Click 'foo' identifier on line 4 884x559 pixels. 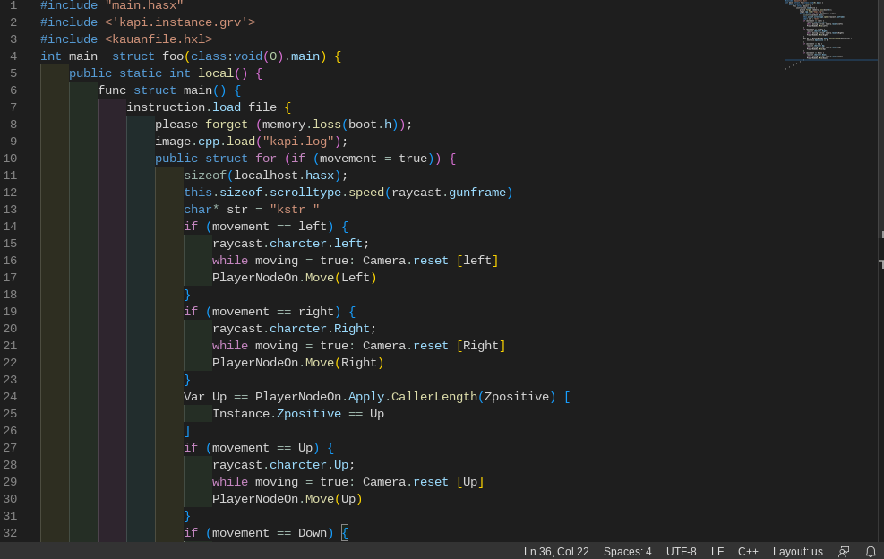click(x=173, y=56)
